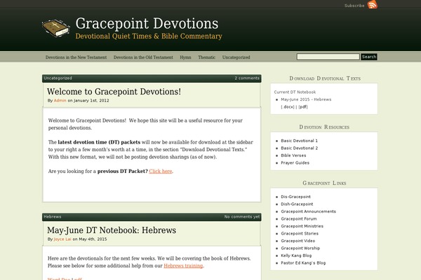Select the Uncategorized menu item
Screen dimensions: 421x280
point(236,57)
